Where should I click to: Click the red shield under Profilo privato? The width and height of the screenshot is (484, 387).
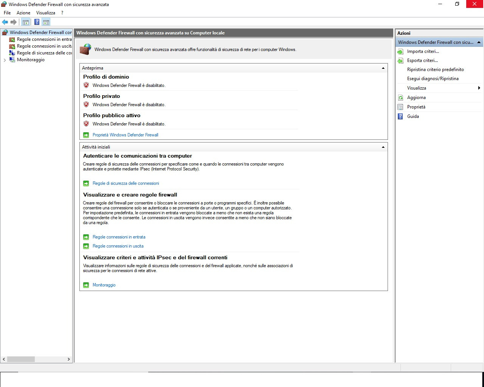[x=86, y=104]
